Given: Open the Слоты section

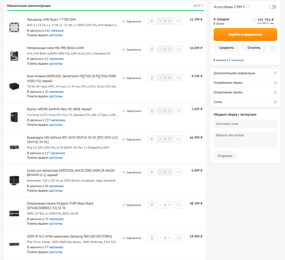Looking at the screenshot, I should pyautogui.click(x=245, y=102).
